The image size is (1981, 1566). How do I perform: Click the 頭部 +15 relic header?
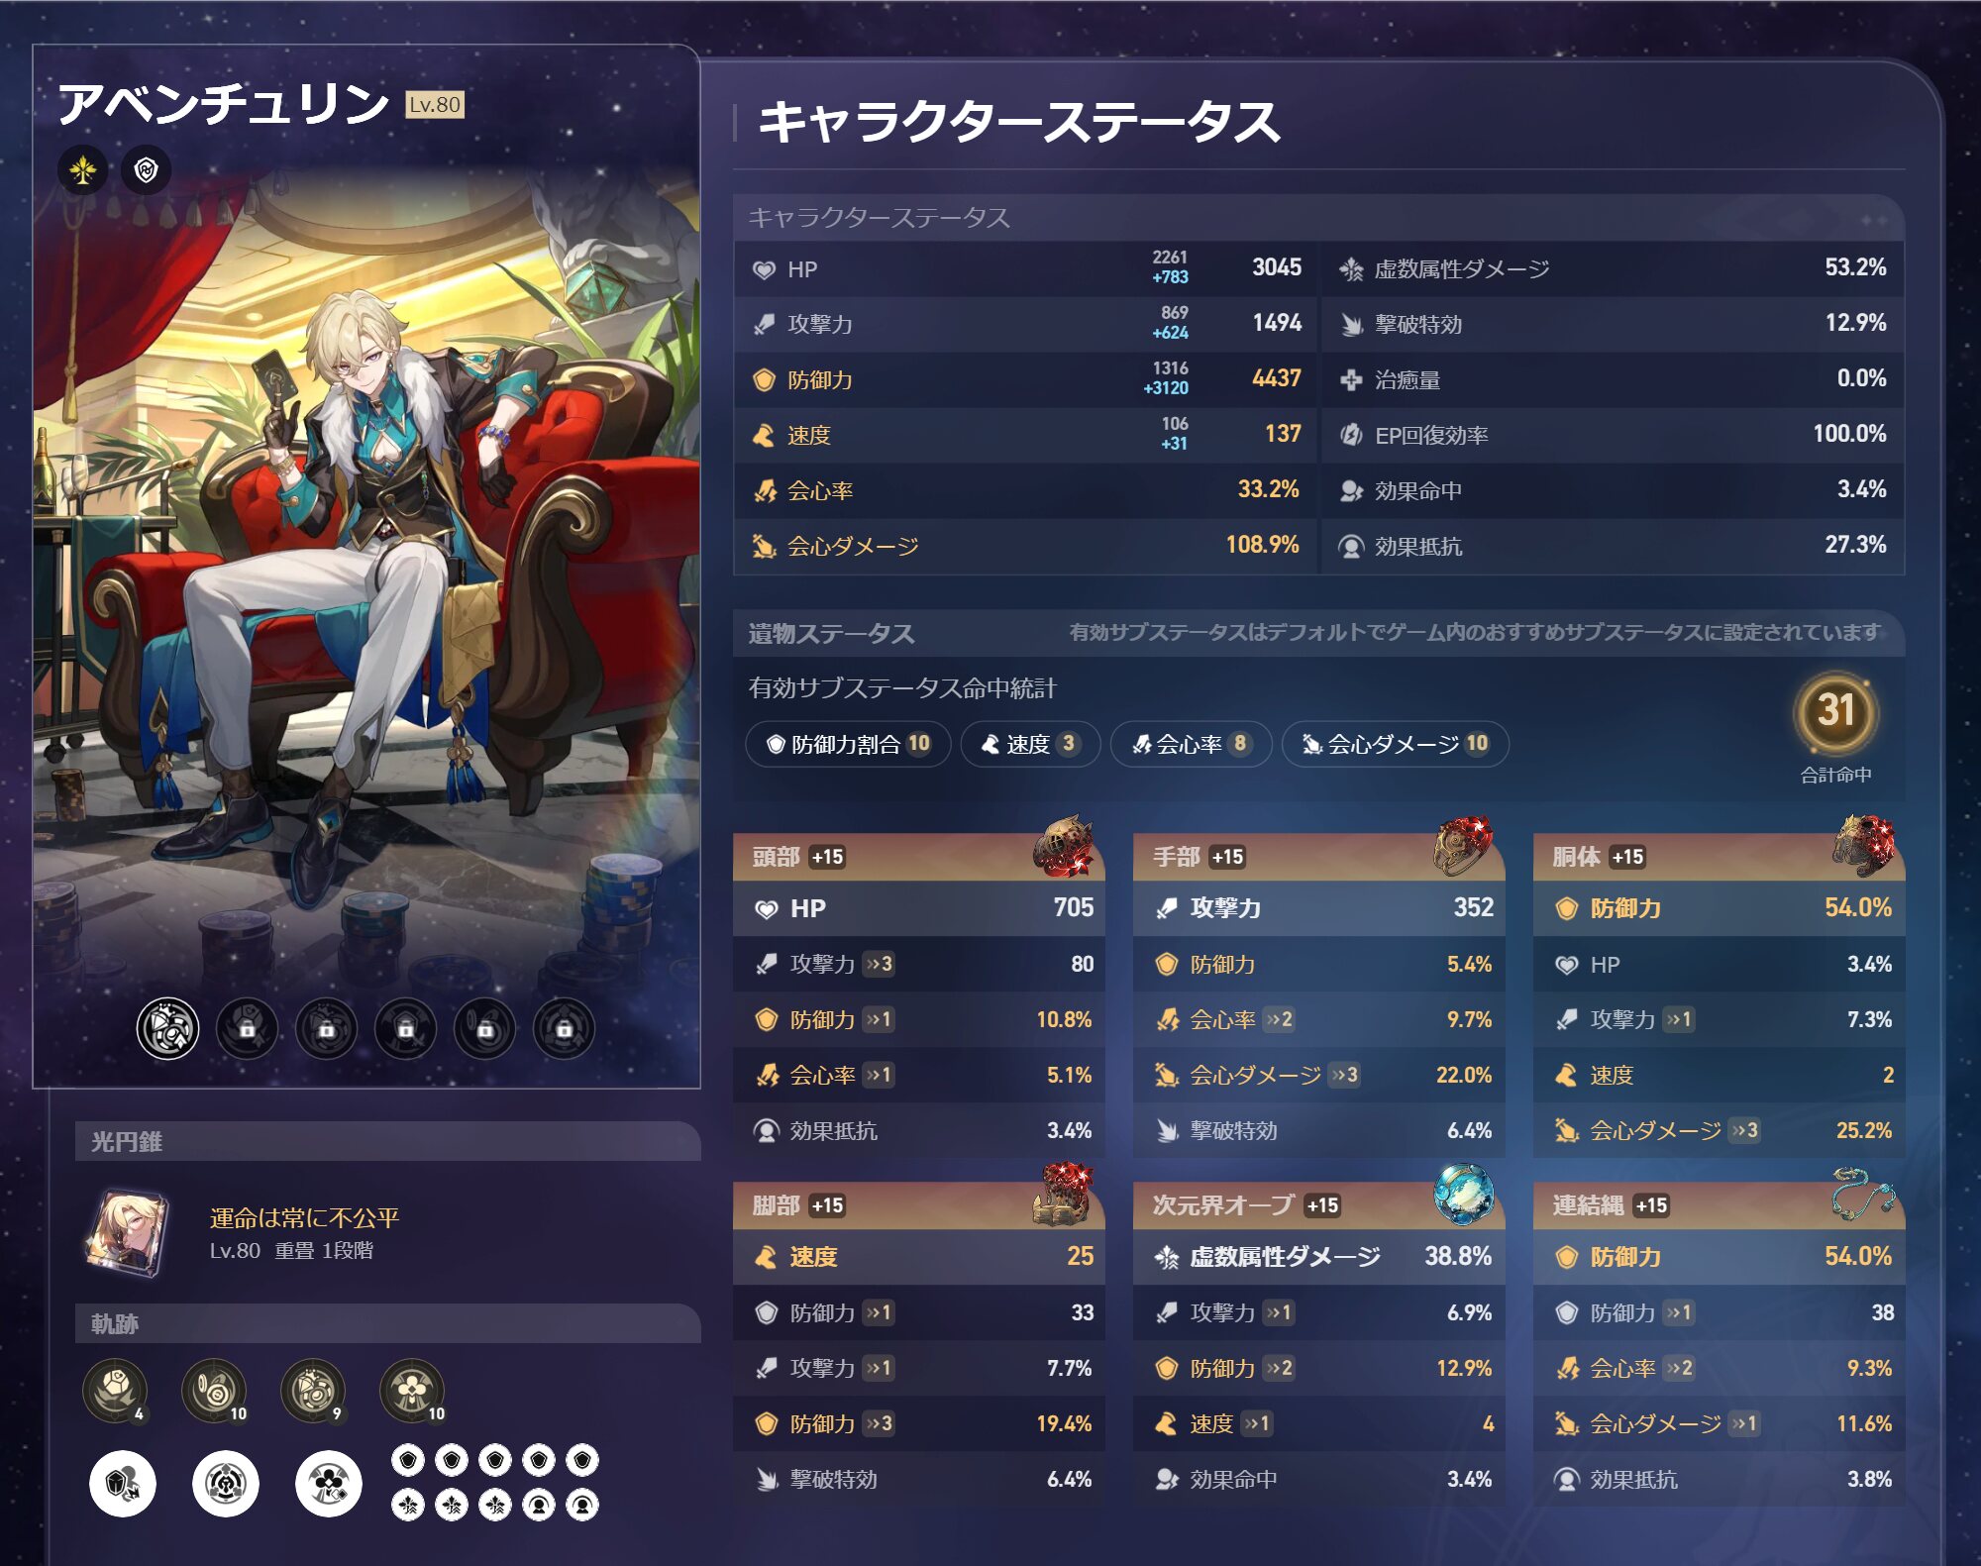(x=919, y=857)
